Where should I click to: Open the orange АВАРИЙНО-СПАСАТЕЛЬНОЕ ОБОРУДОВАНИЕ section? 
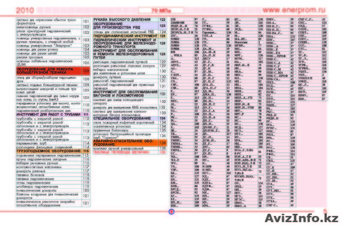tap(124, 142)
